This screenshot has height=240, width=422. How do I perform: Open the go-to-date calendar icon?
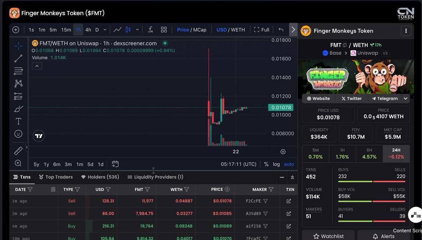coord(115,164)
